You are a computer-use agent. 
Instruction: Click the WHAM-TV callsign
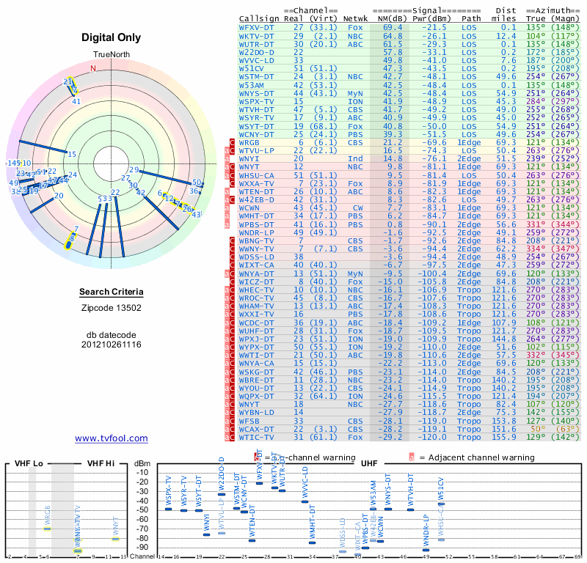coord(256,306)
